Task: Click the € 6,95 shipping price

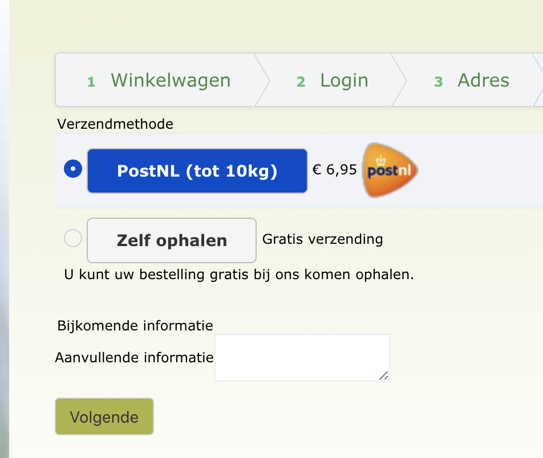Action: click(335, 170)
